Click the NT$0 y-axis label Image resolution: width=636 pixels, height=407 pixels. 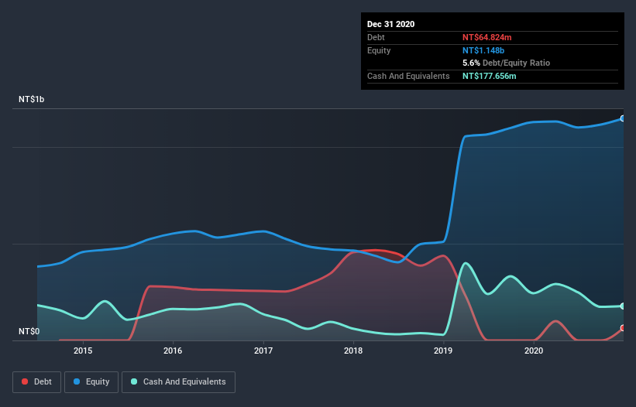[x=29, y=331]
